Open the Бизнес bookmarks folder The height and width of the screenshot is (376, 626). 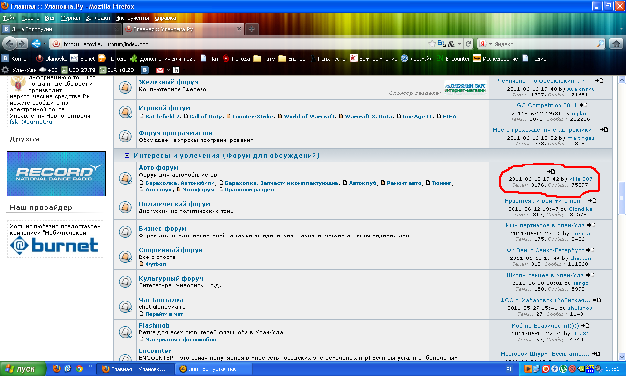tap(291, 59)
